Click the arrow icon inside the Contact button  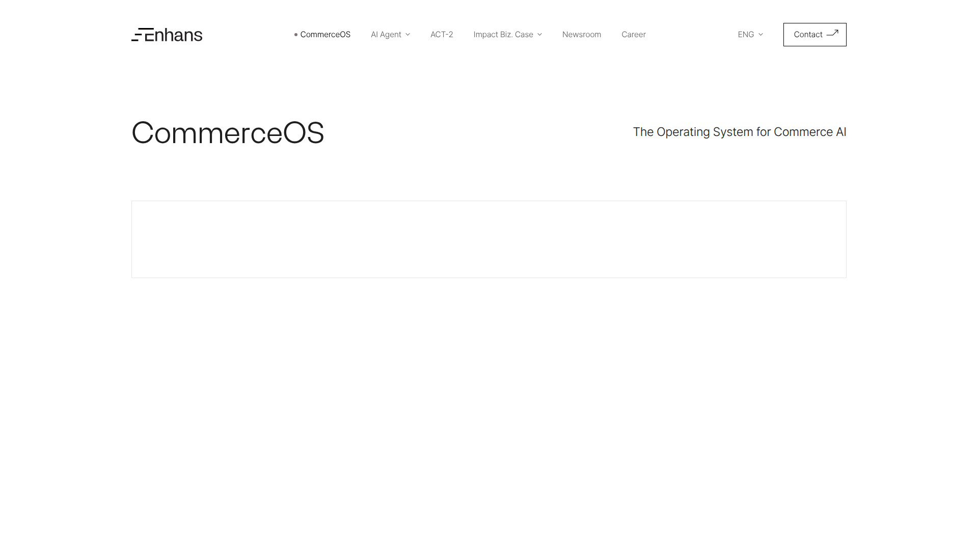(x=832, y=34)
